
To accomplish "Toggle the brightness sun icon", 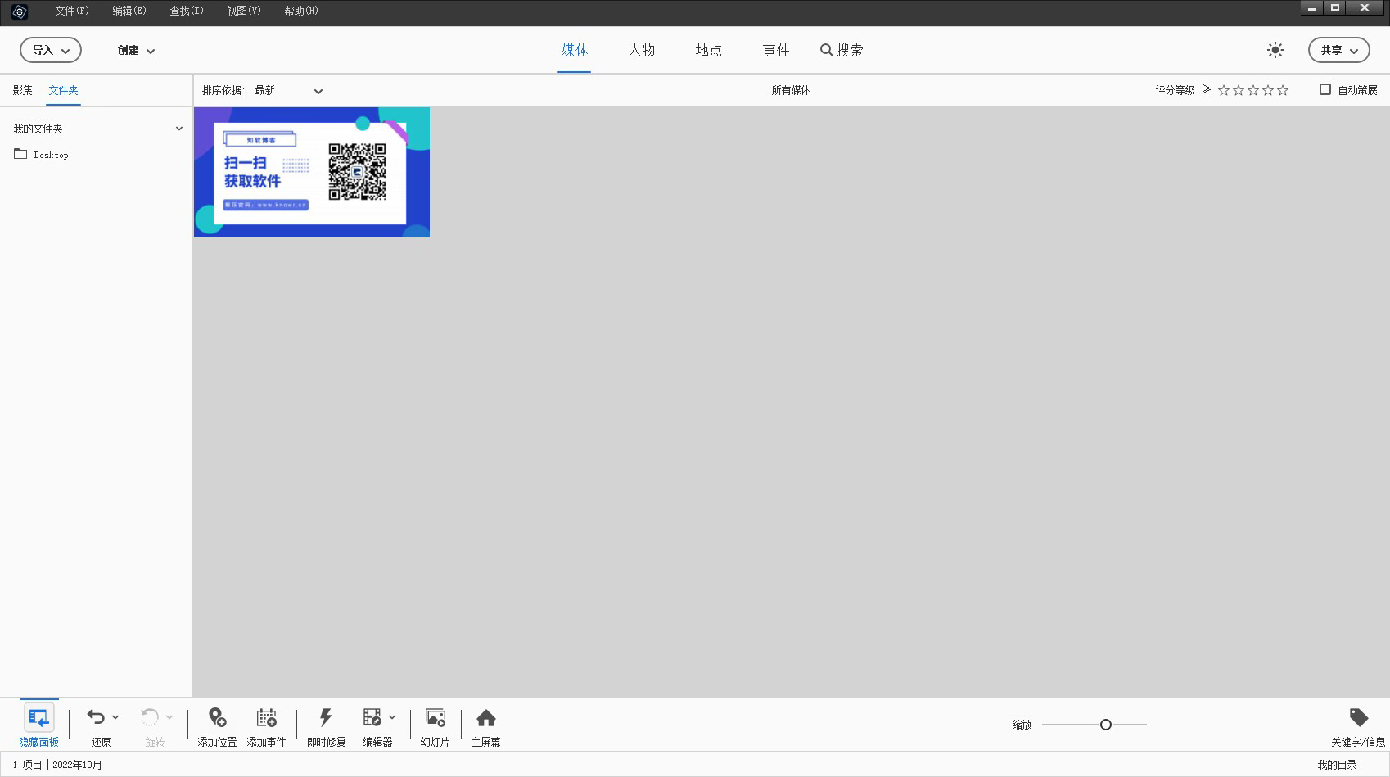I will pos(1275,50).
